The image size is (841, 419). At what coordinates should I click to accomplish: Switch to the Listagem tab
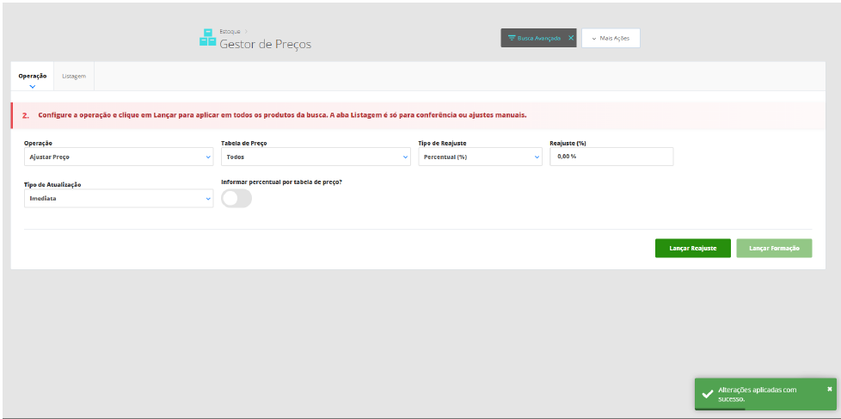74,77
